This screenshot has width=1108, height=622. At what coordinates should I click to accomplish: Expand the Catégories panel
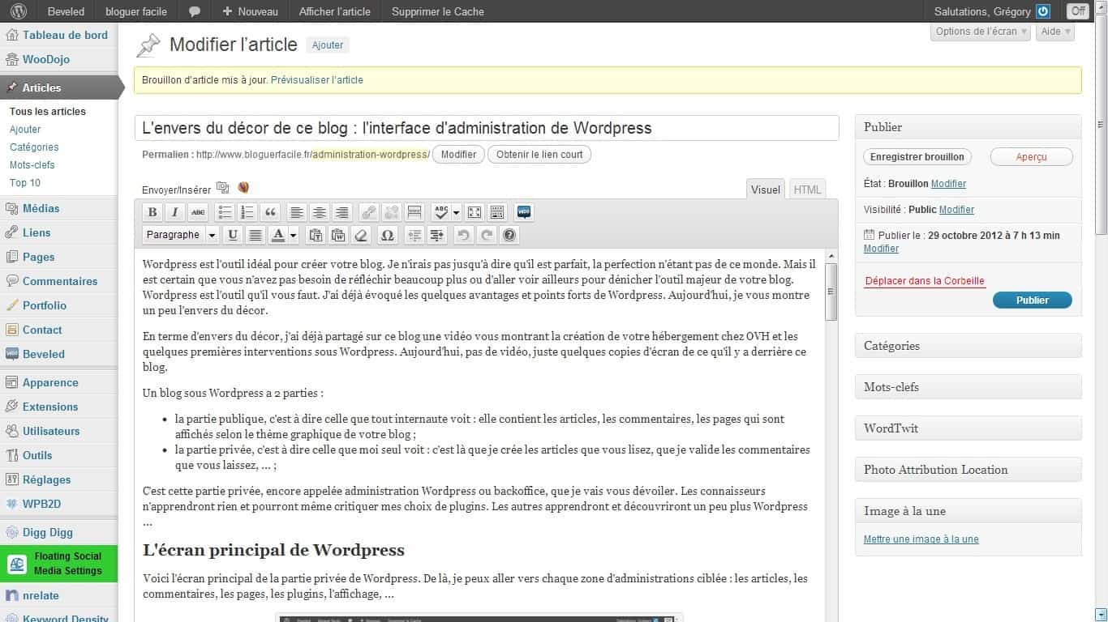(x=968, y=346)
